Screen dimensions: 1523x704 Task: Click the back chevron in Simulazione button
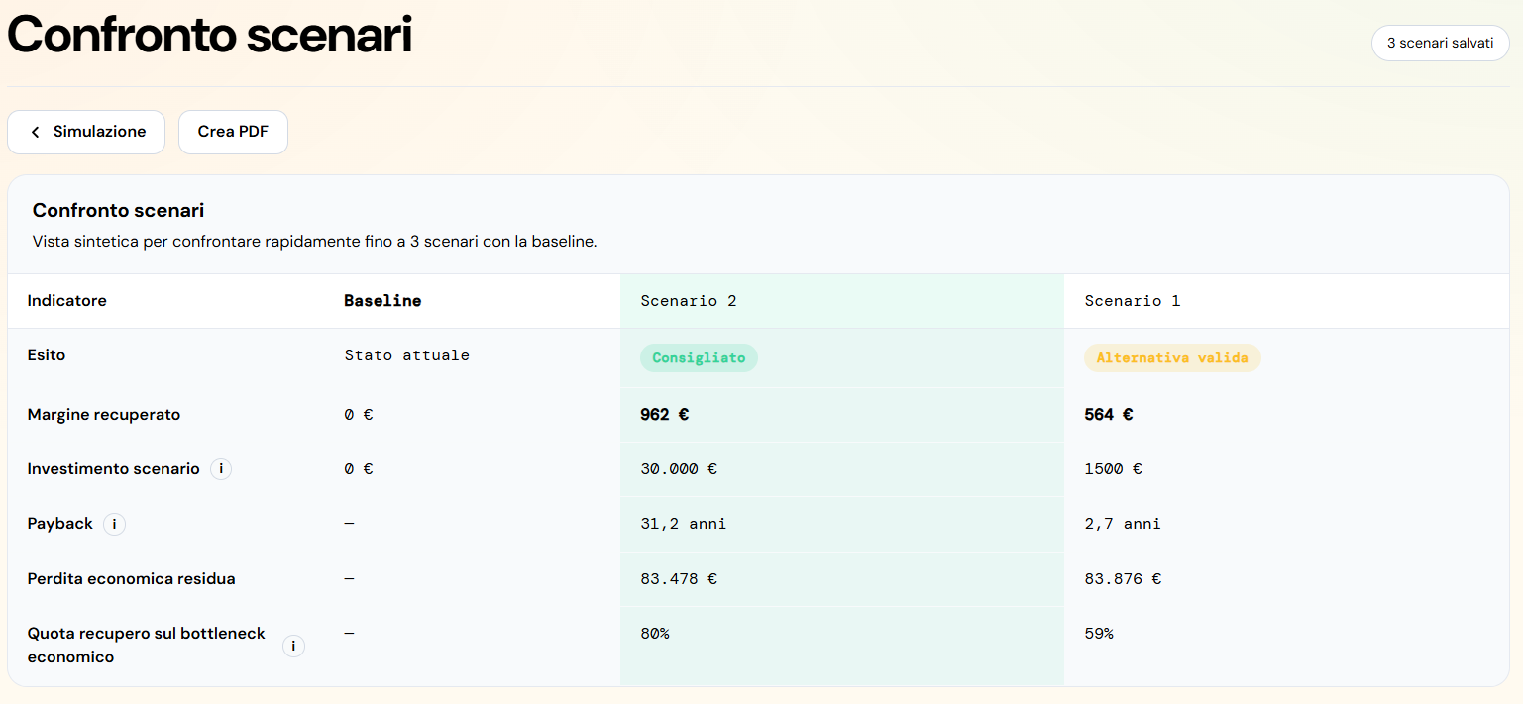point(36,132)
